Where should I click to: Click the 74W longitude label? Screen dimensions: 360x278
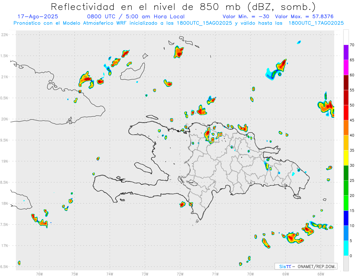tap(110, 274)
